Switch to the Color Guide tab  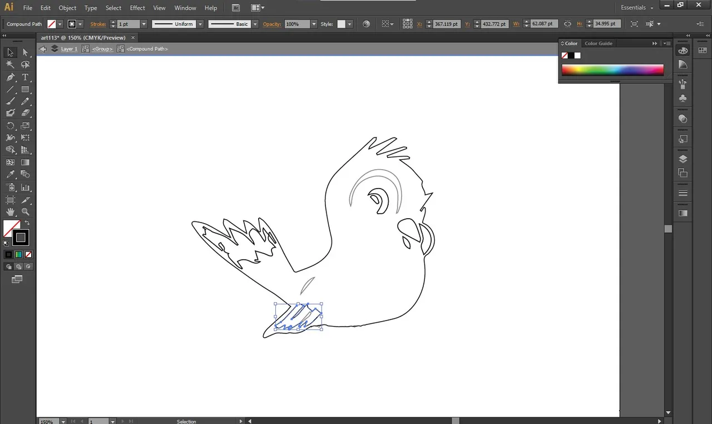pyautogui.click(x=599, y=43)
